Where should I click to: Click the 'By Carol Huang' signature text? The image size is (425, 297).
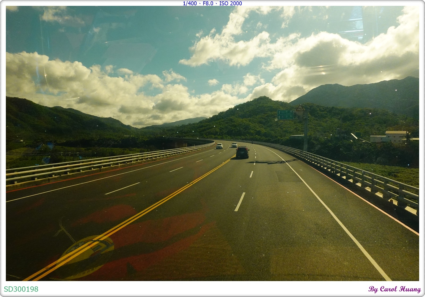pos(395,289)
